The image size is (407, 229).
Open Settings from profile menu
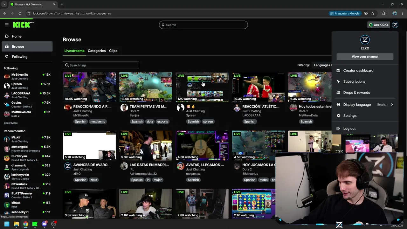[365, 116]
